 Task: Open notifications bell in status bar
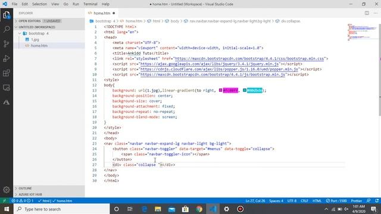pyautogui.click(x=377, y=201)
